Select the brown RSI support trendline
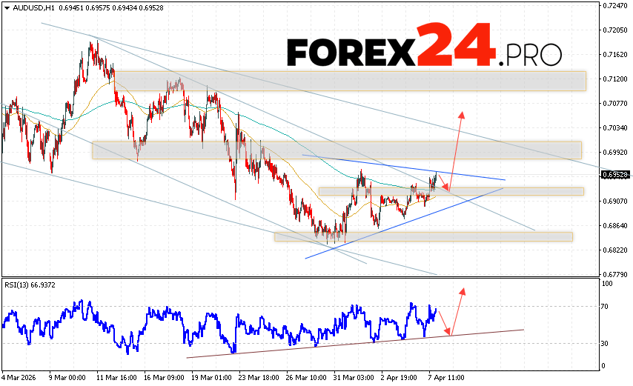This screenshot has height=386, width=633. tap(356, 344)
